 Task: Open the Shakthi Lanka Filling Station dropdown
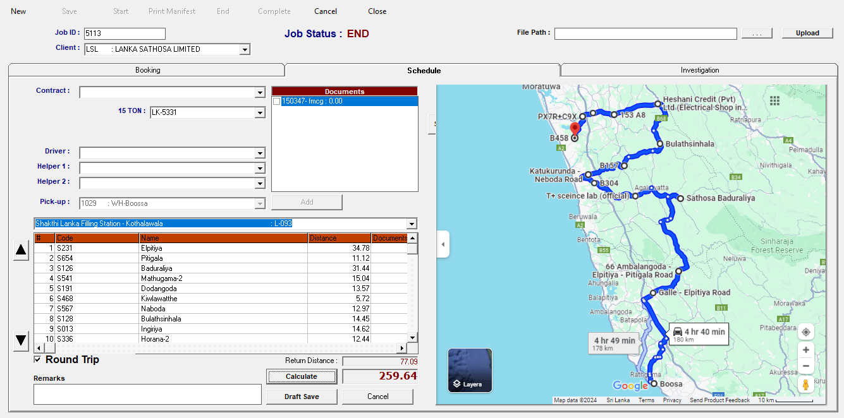tap(412, 224)
